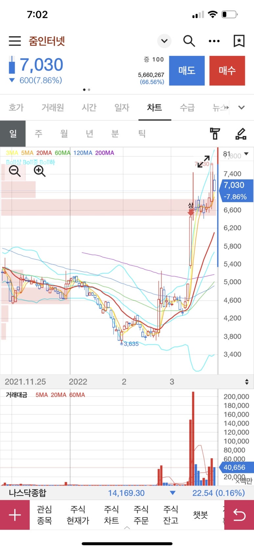Screen dimensions: 254x550
Task: Tap the current price tag 7,030
Action: pyautogui.click(x=236, y=191)
